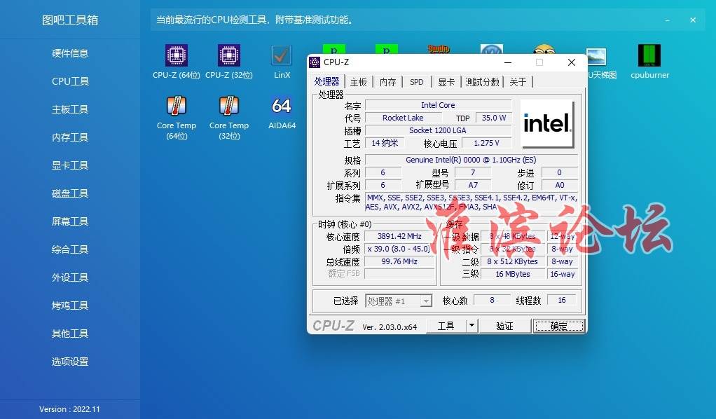Click the TDP value '35.0 W'
The width and height of the screenshot is (716, 419).
494,118
